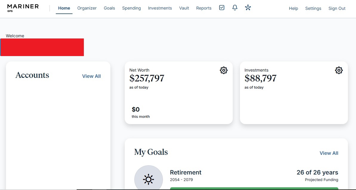Click Sign Out
Viewport: 356px width, 190px height.
click(337, 8)
